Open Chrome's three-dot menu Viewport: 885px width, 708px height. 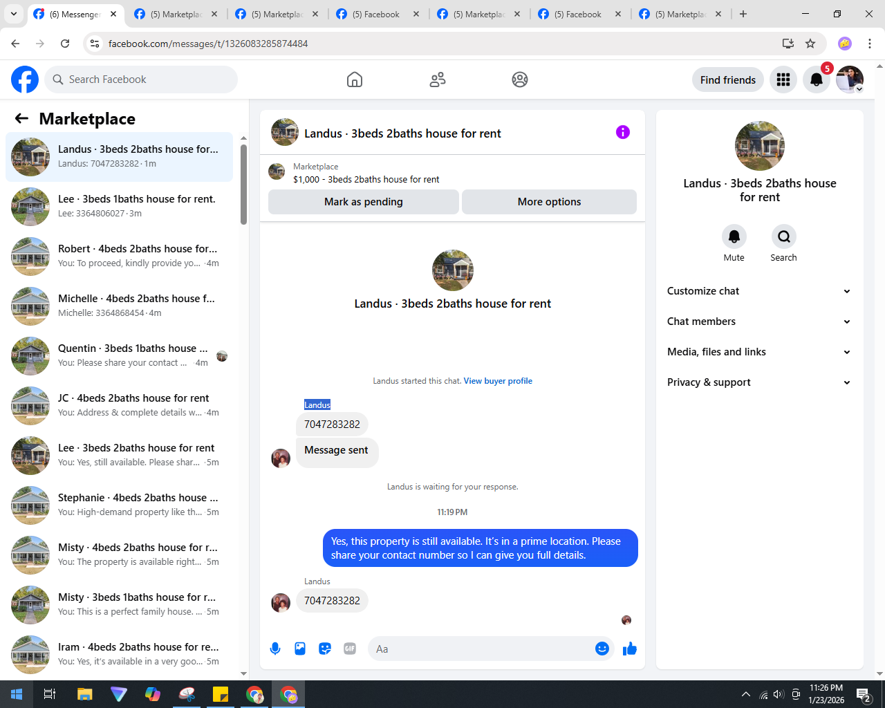(x=870, y=44)
